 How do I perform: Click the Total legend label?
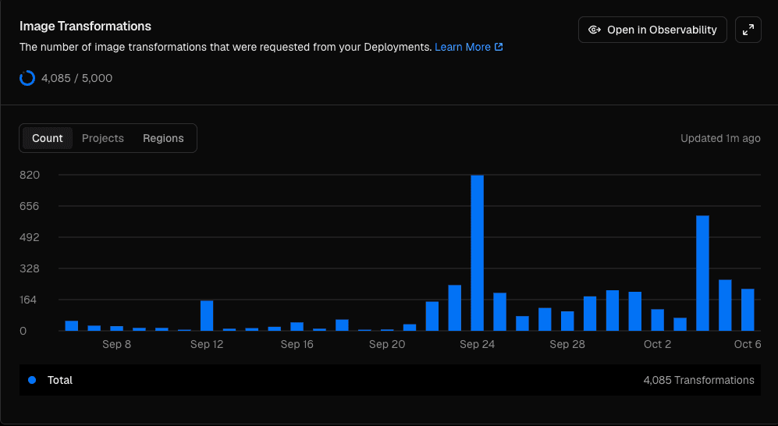[x=60, y=380]
